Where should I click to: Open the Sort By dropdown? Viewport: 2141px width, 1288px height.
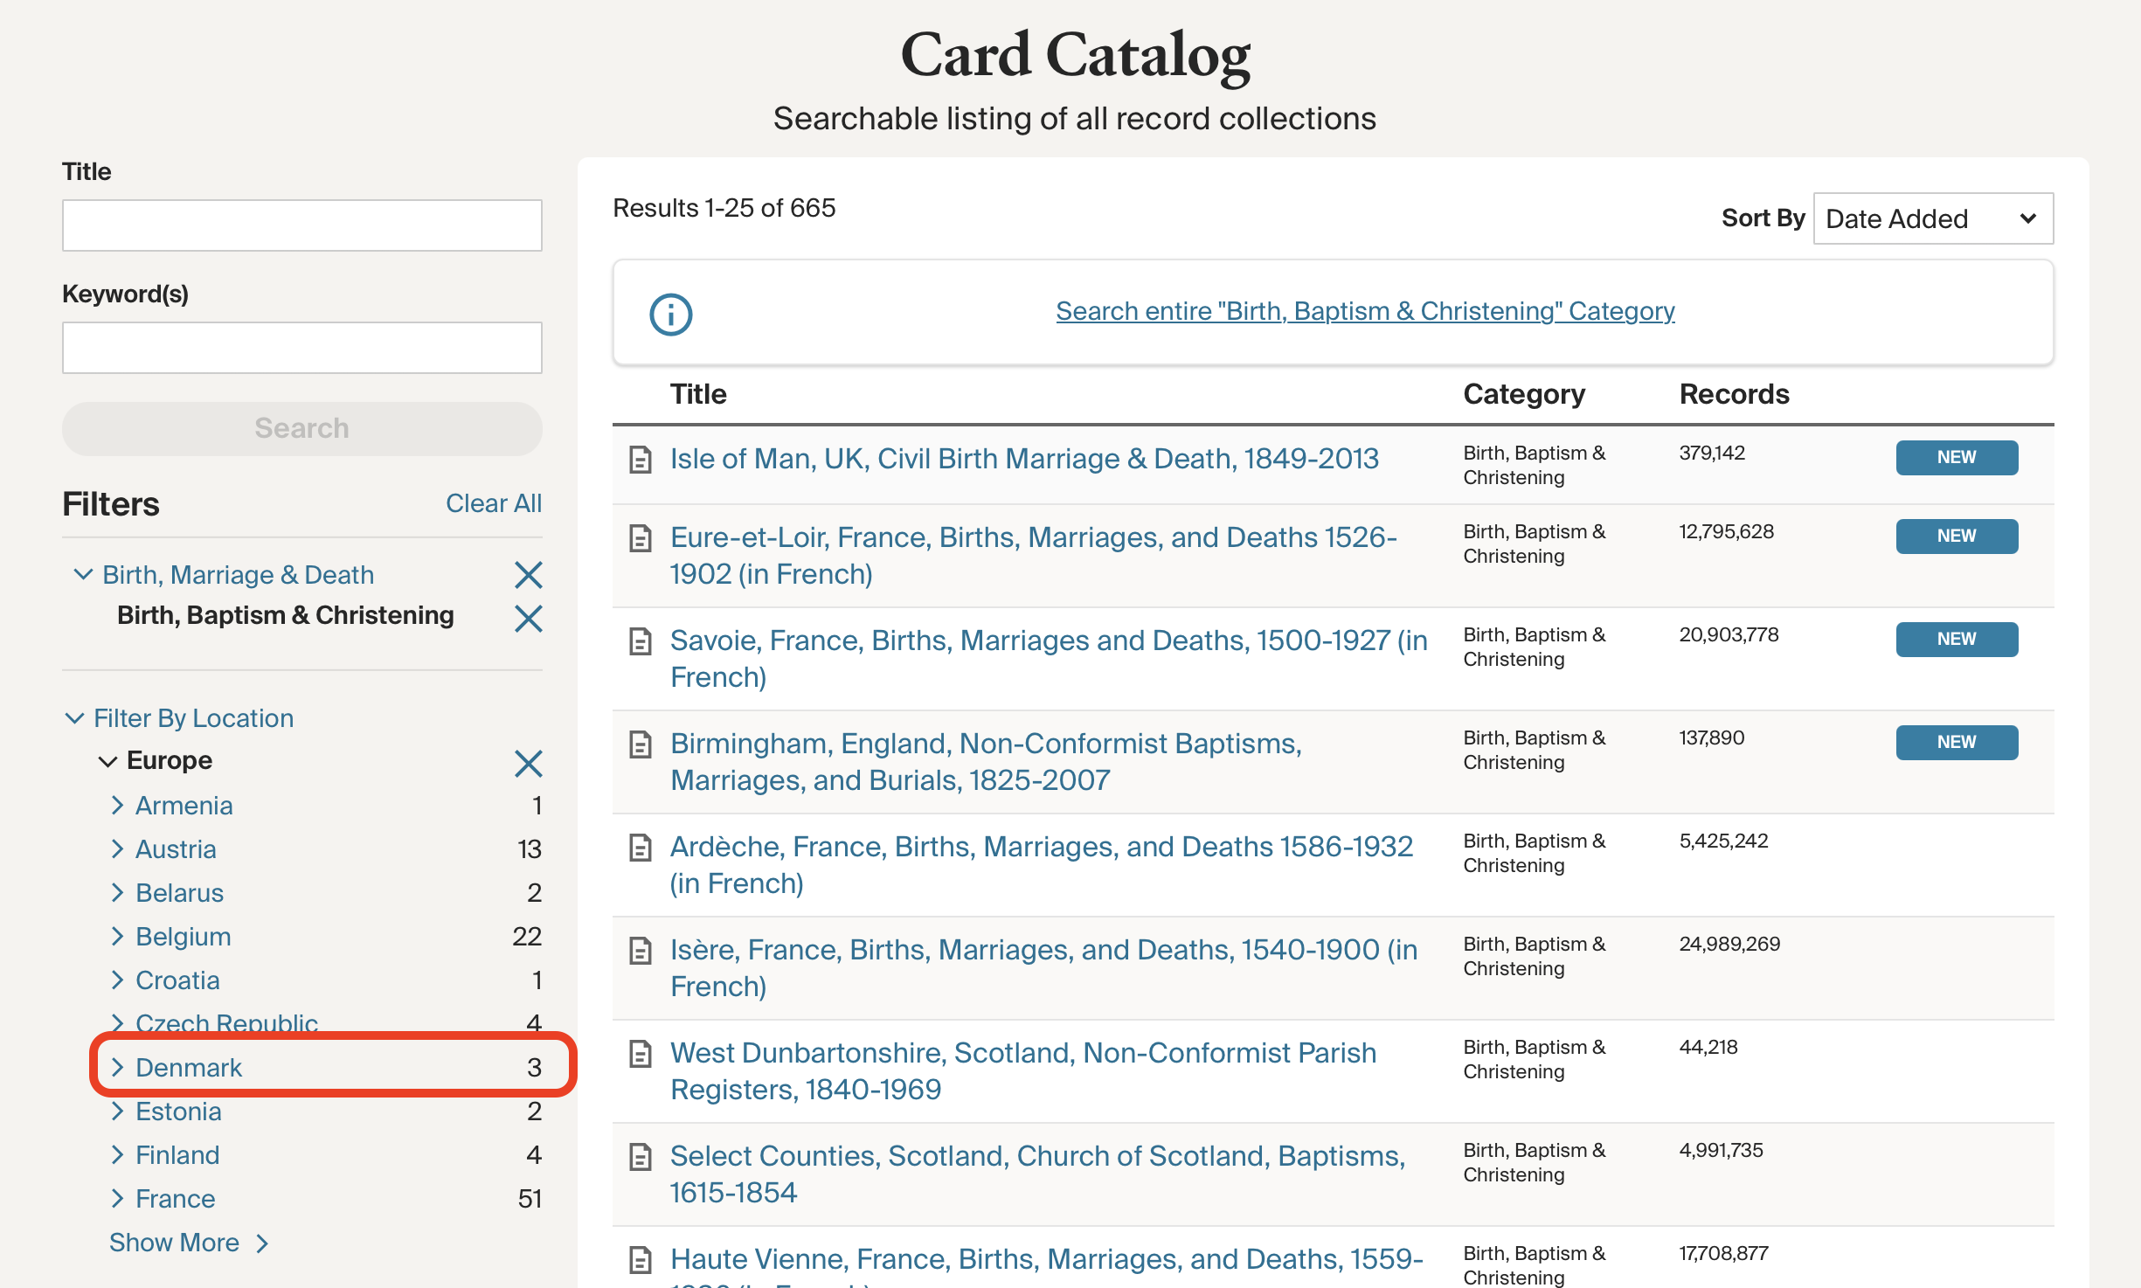pyautogui.click(x=1932, y=218)
